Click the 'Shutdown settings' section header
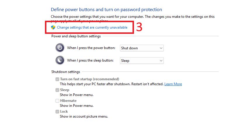 click(x=66, y=72)
